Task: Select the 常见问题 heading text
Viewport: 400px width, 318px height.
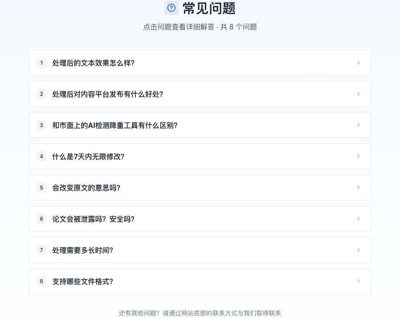Action: coord(209,8)
